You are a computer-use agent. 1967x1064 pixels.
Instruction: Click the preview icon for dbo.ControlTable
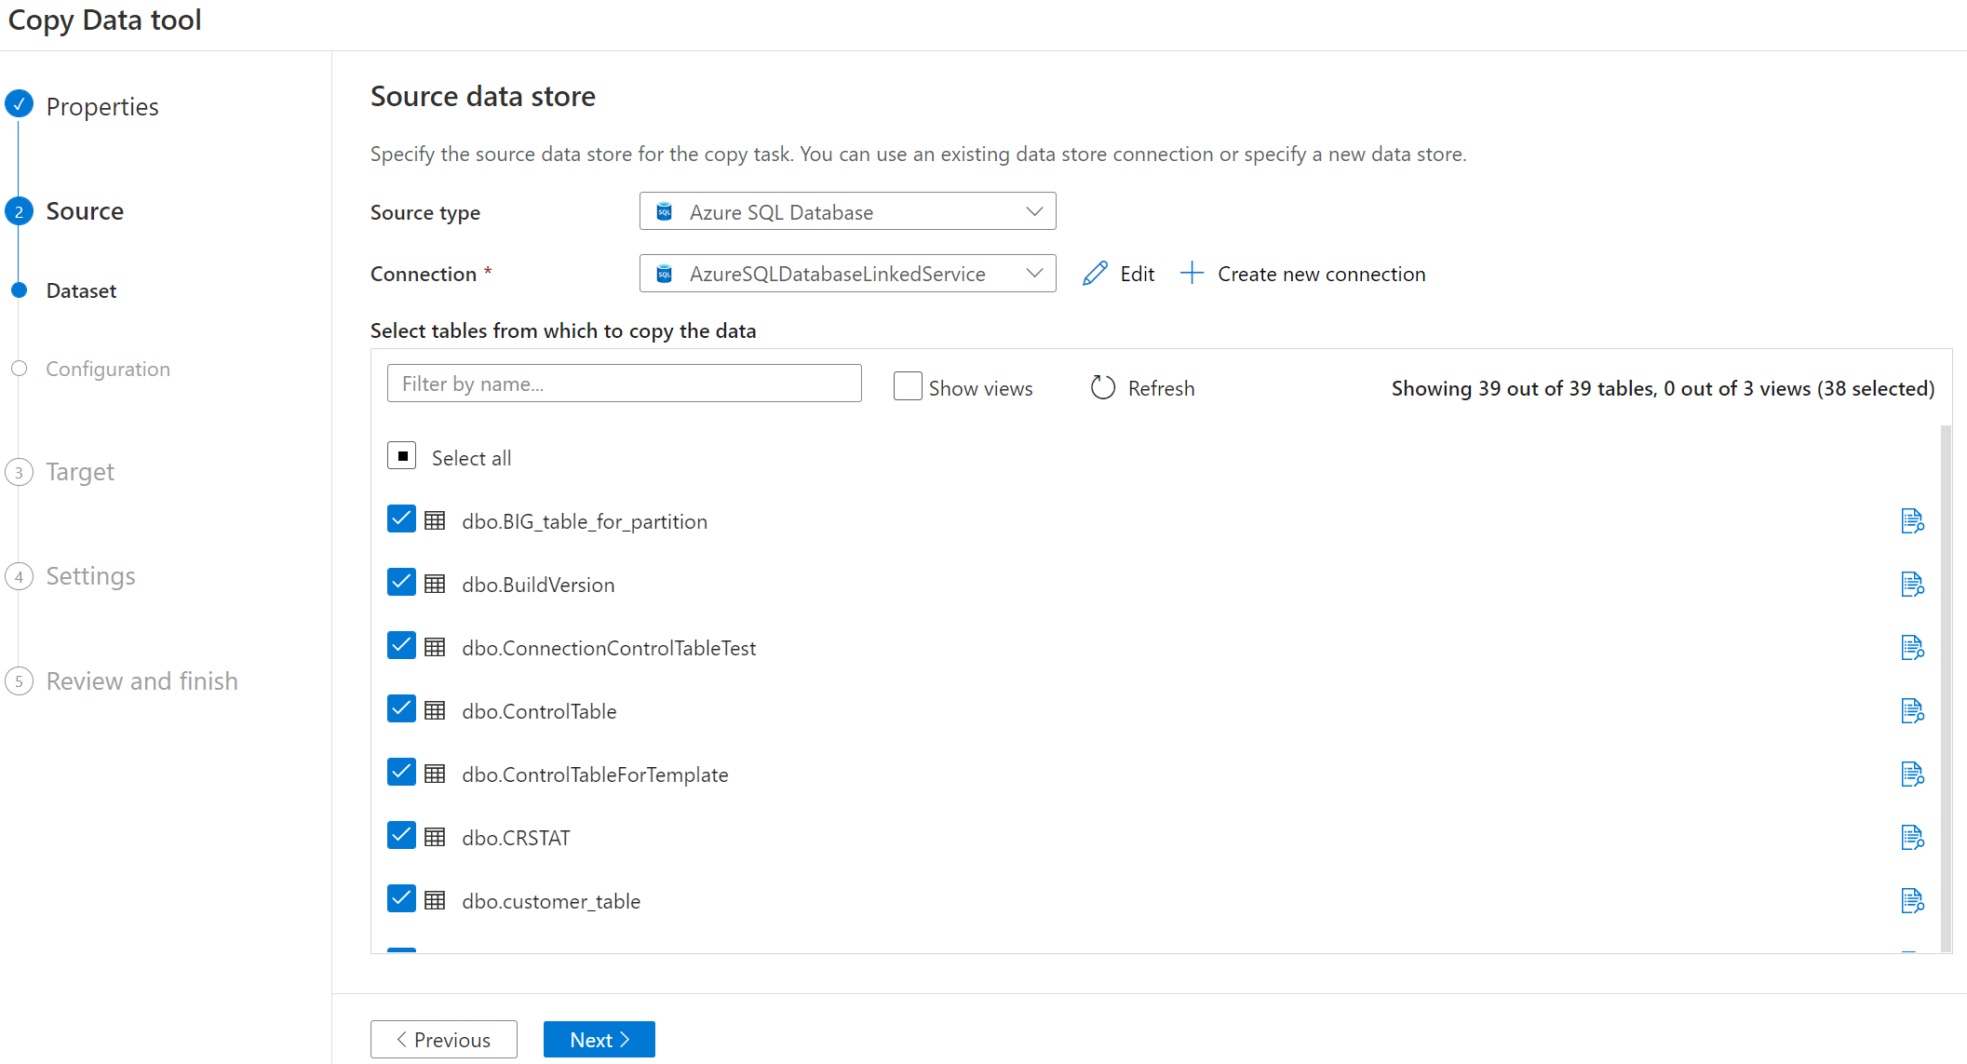1913,710
